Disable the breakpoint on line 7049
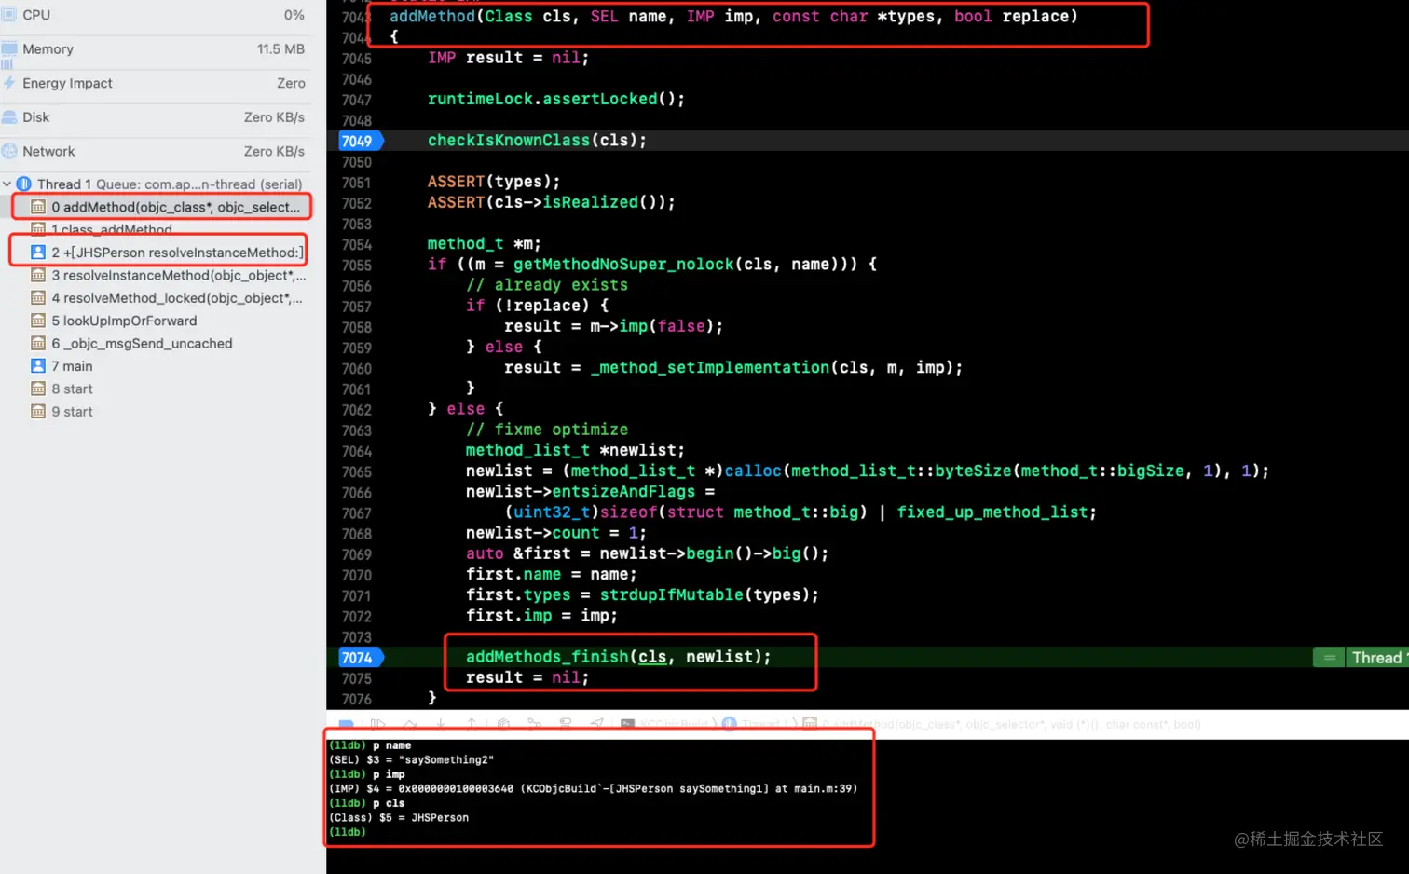This screenshot has width=1409, height=874. [x=360, y=141]
